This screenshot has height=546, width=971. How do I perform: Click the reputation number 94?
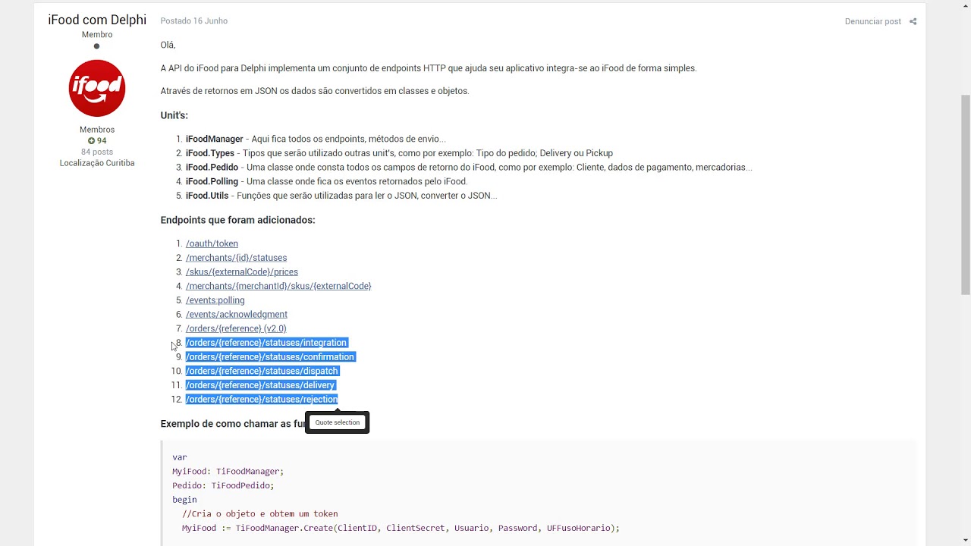tap(102, 141)
